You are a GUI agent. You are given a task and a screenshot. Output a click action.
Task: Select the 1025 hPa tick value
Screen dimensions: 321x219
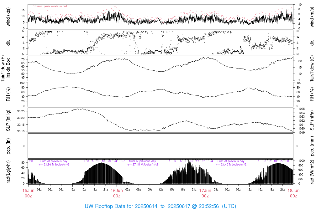coord(302,109)
